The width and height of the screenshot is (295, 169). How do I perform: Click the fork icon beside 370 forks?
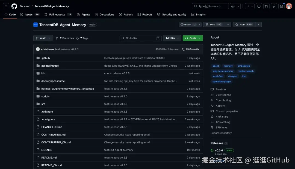point(212,127)
